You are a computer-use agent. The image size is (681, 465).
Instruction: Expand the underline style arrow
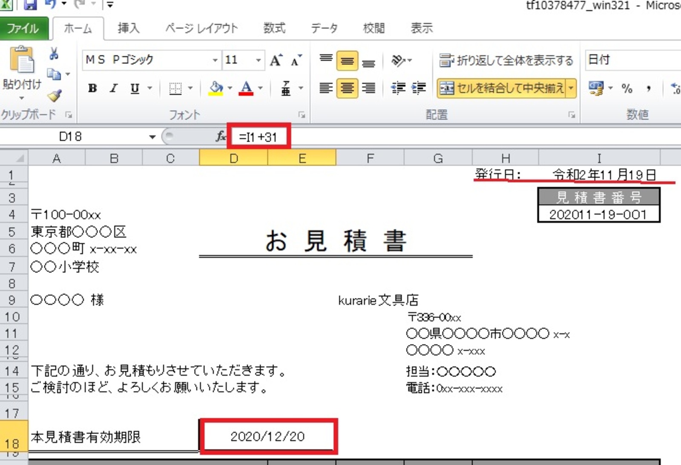pyautogui.click(x=149, y=88)
